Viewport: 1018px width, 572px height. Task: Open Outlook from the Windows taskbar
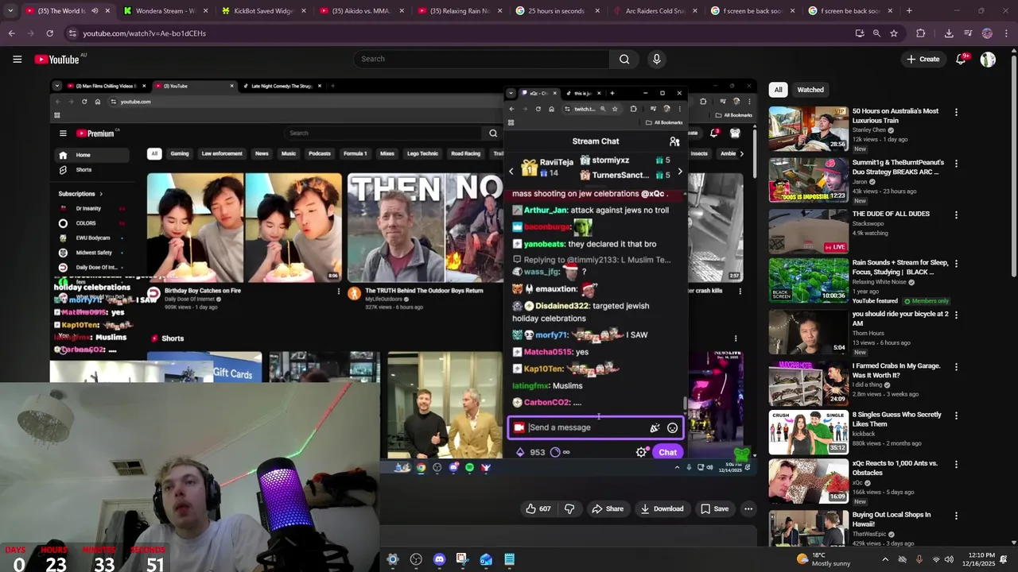pyautogui.click(x=486, y=559)
